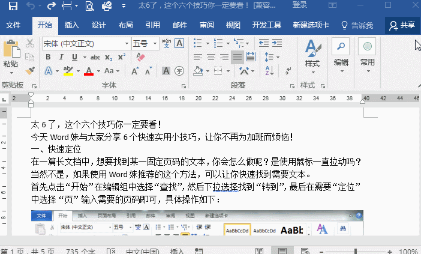Click the Copy icon in the clipboard group
421x254 pixels.
(29, 57)
